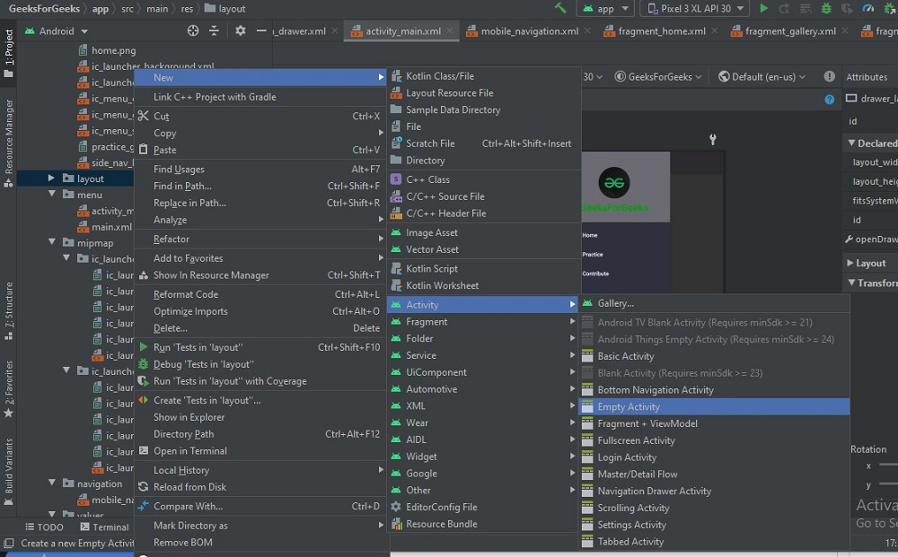Open the Default (en-us) locale dropdown
This screenshot has width=898, height=557.
pos(762,76)
